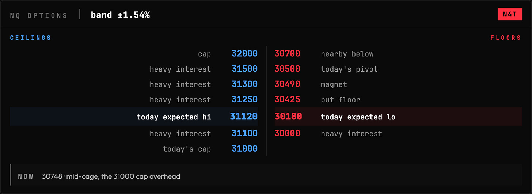Click the band ±1.54% header text
532x194 pixels.
tap(120, 15)
